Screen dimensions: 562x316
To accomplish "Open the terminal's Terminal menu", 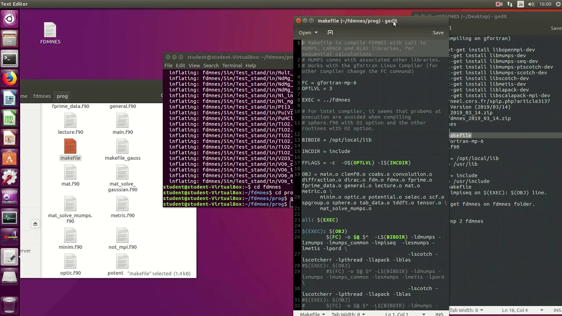I will pyautogui.click(x=232, y=65).
